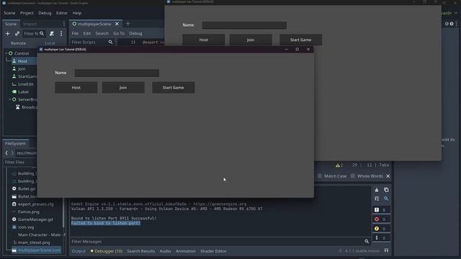Image resolution: width=461 pixels, height=259 pixels.
Task: Enable Whole Words checkbox
Action: (352, 176)
